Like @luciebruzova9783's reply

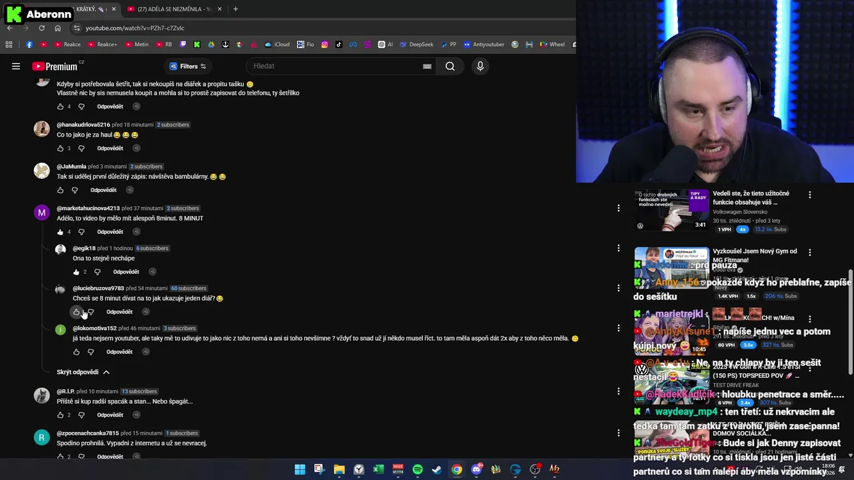(x=76, y=312)
